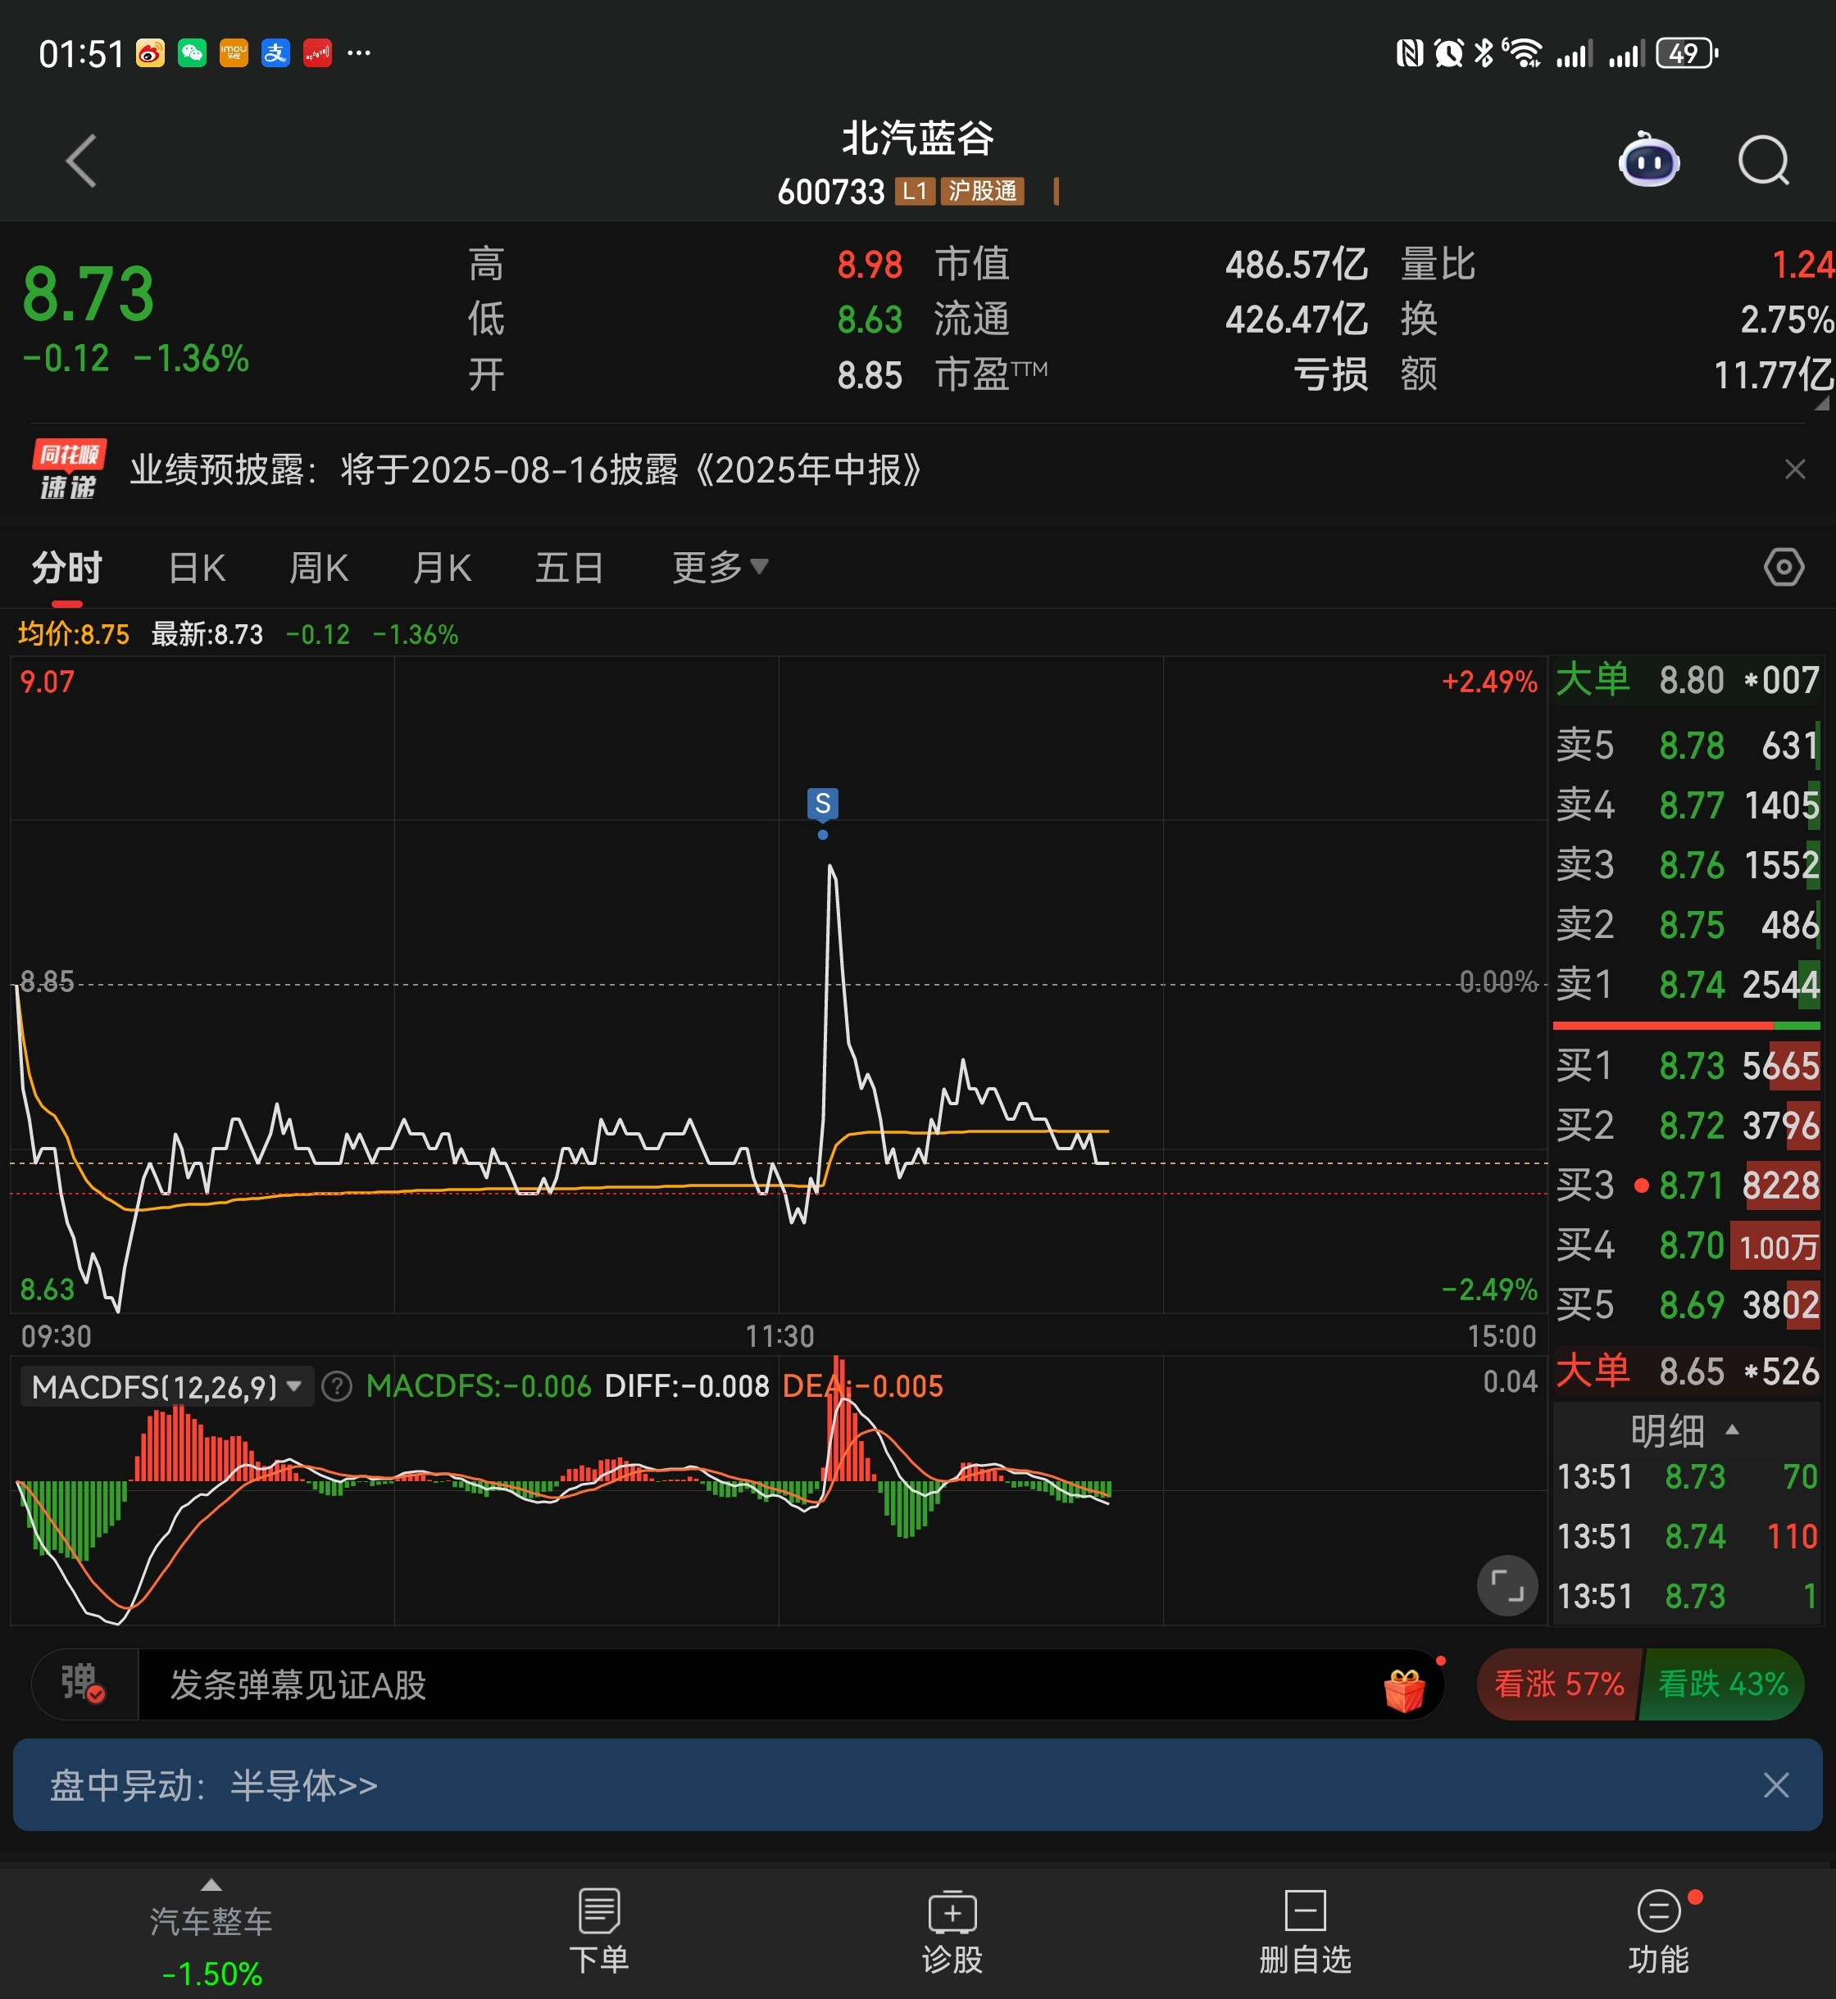The height and width of the screenshot is (1999, 1836).
Task: Expand 更多 chart period dropdown
Action: (720, 568)
